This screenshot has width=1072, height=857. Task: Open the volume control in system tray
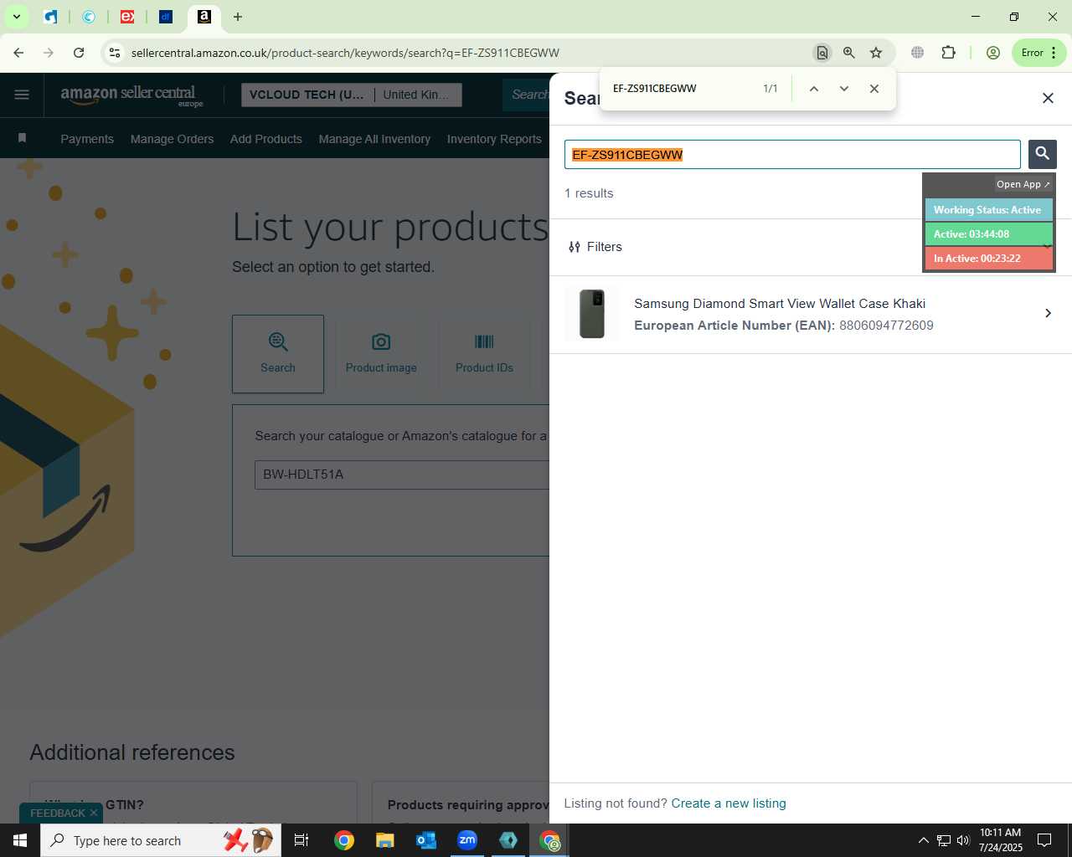pyautogui.click(x=963, y=840)
